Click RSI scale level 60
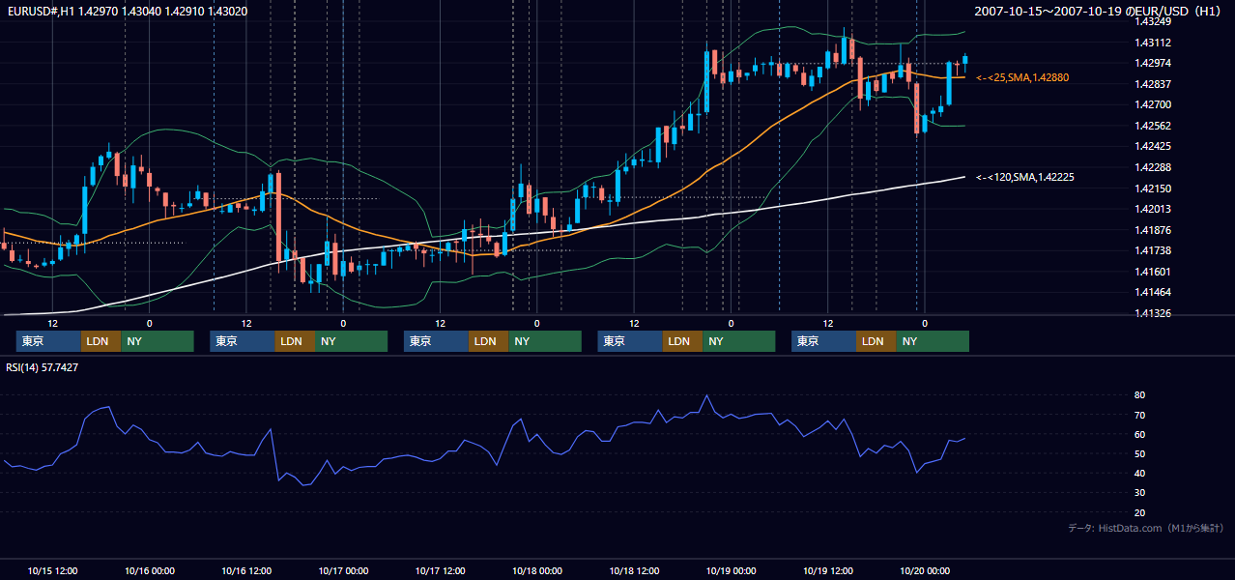Viewport: 1235px width, 580px height. click(x=1140, y=434)
